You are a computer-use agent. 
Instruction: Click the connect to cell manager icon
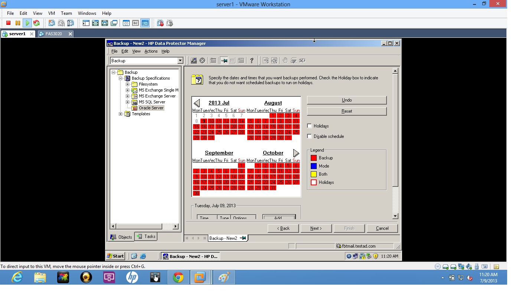(193, 60)
